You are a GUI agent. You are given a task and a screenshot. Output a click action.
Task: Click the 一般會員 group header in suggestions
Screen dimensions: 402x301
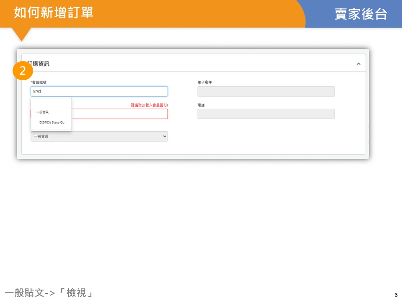(x=42, y=112)
